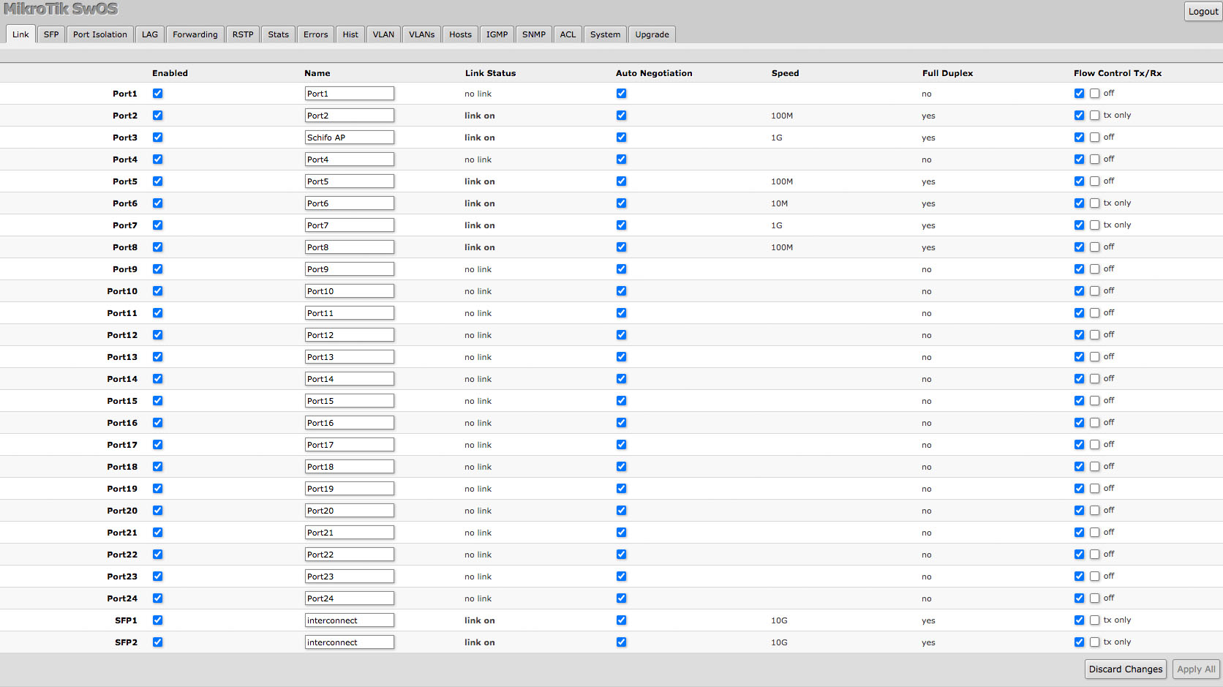This screenshot has height=687, width=1223.
Task: Edit SFP1 interconnect name field
Action: (350, 620)
